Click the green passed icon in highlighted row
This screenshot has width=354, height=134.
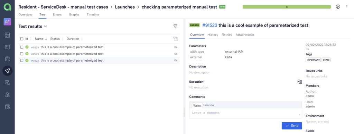click(27, 61)
